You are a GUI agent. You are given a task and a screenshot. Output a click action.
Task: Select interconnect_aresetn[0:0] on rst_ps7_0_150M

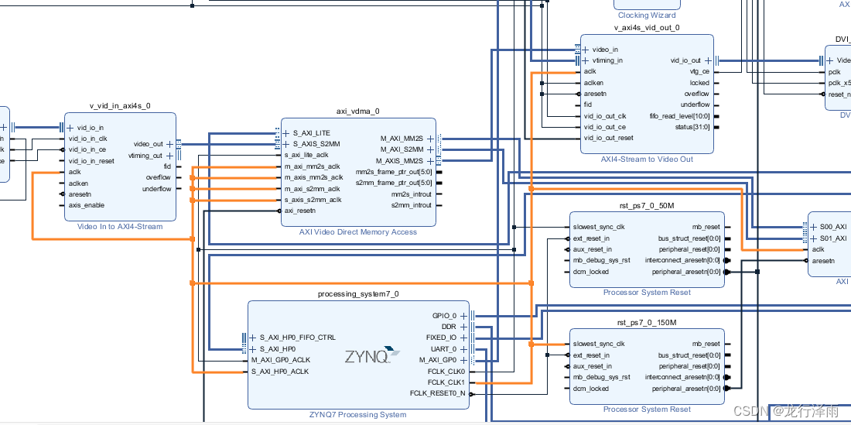(682, 377)
